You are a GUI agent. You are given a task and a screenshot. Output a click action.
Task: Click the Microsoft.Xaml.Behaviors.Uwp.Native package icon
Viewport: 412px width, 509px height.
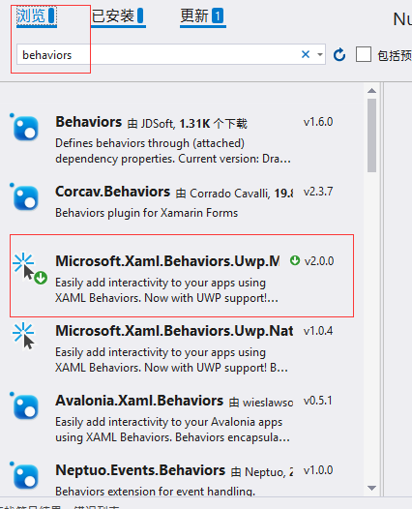(x=23, y=336)
